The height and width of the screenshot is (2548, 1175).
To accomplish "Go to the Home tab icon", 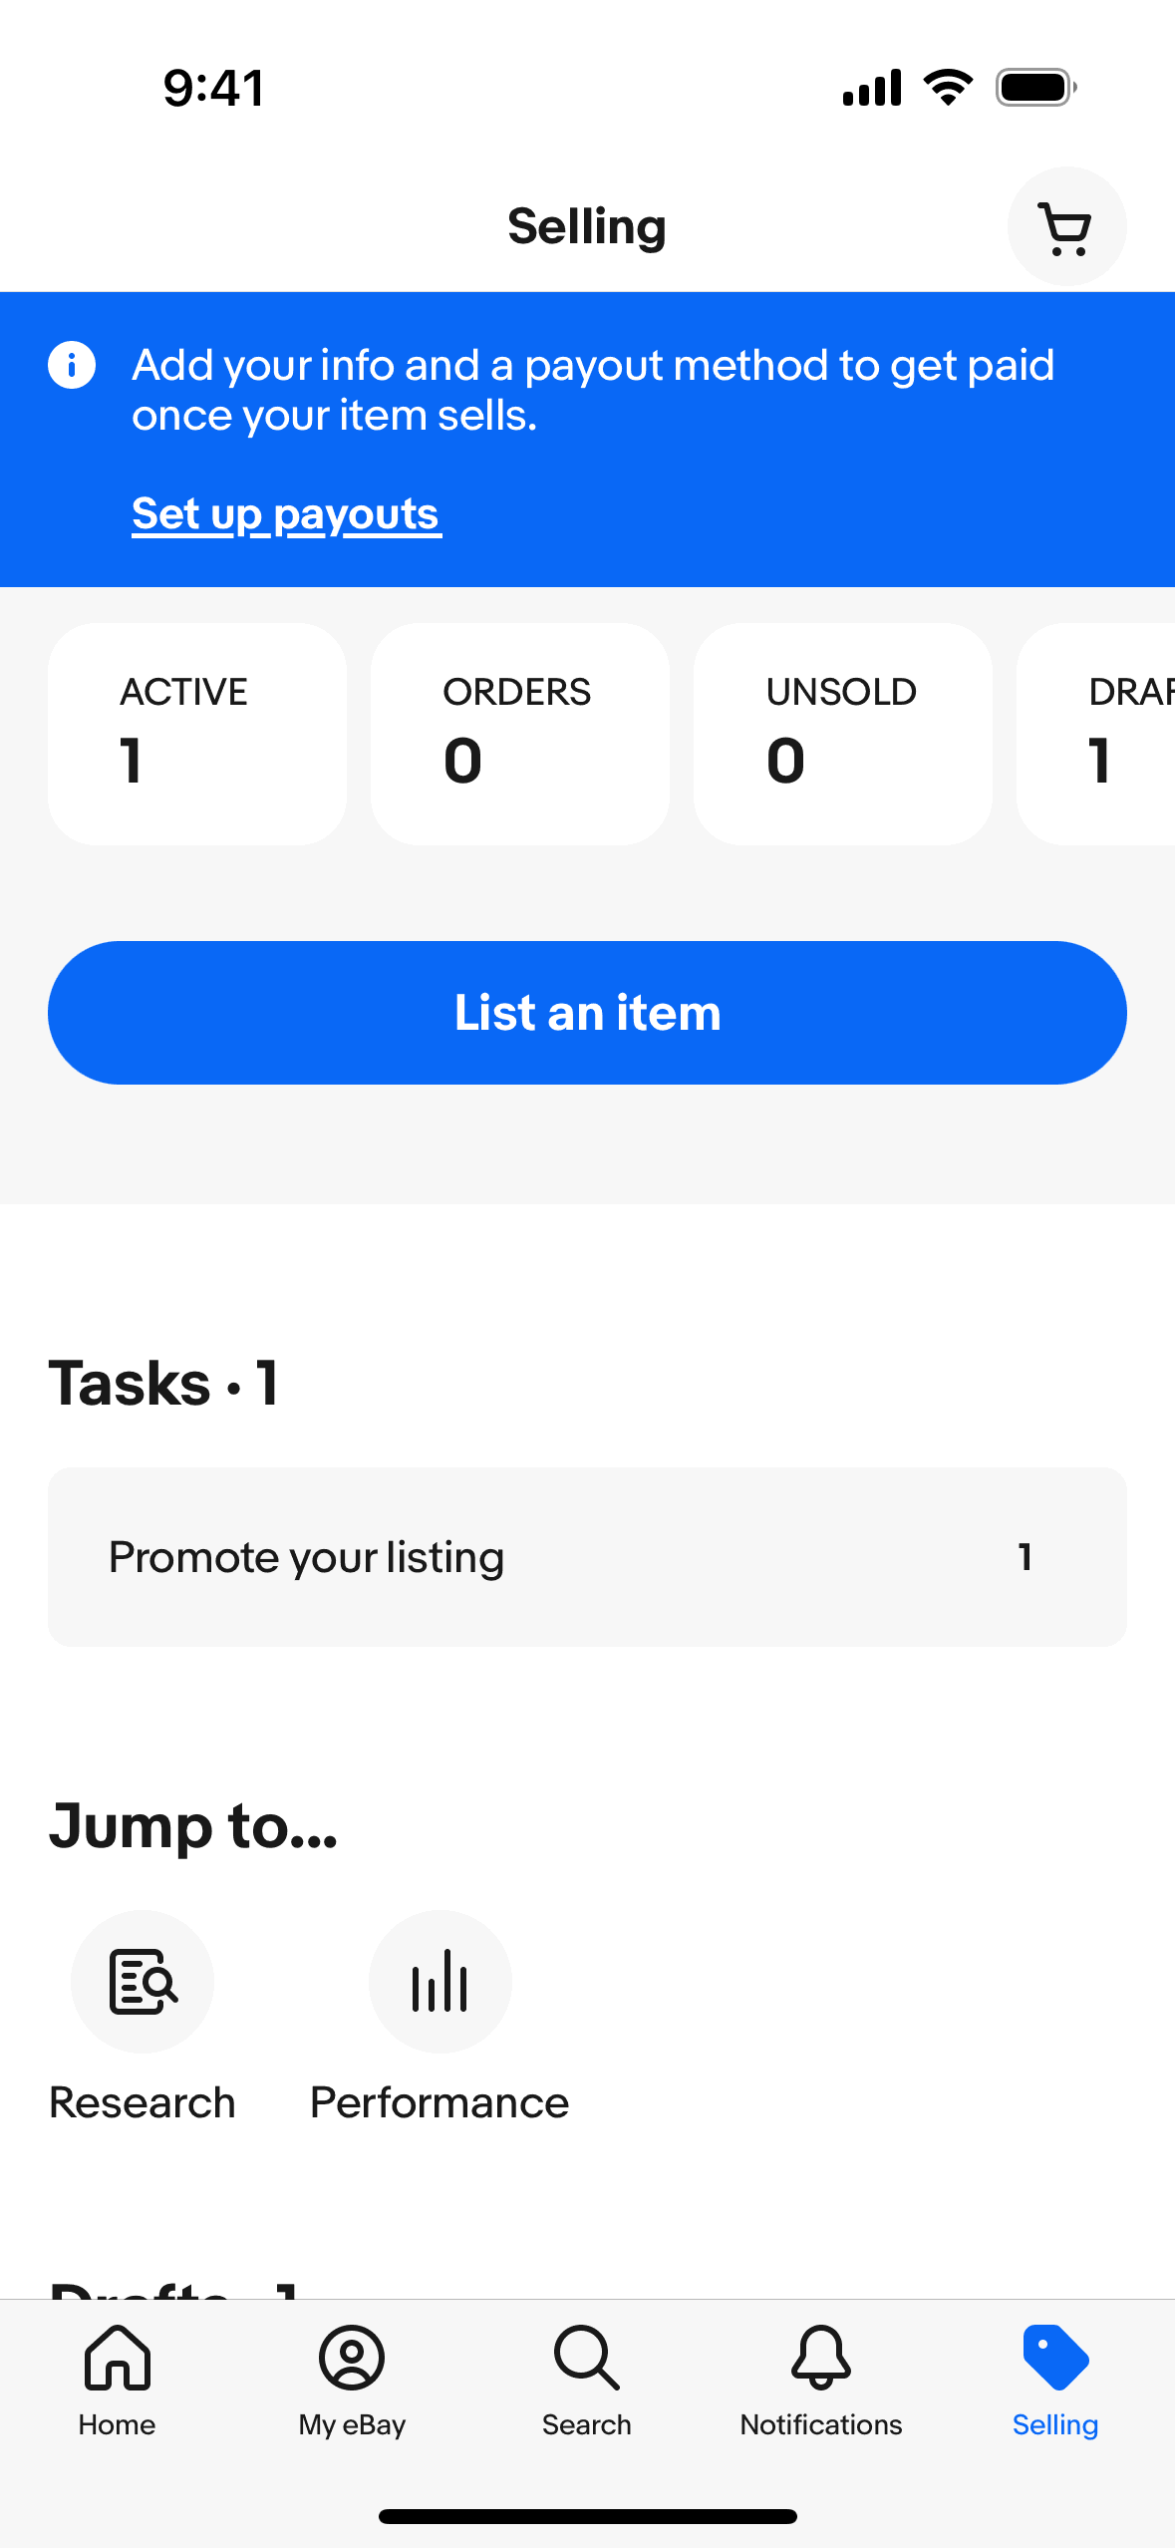I will click(118, 2358).
